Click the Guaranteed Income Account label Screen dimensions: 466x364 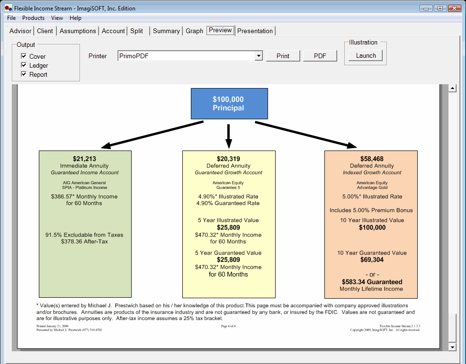(x=84, y=172)
